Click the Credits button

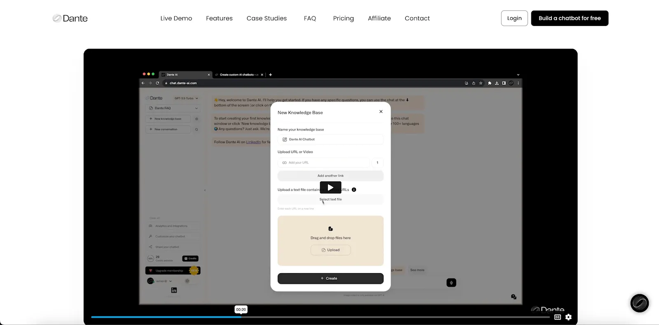coord(190,258)
